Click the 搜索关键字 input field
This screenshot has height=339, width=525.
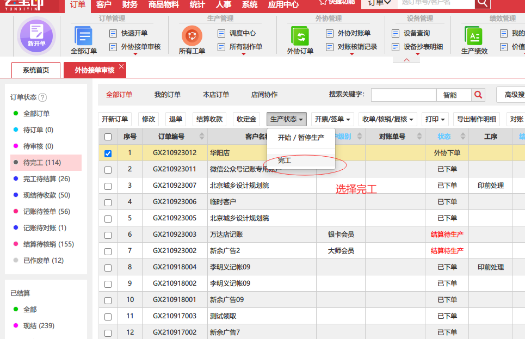404,95
